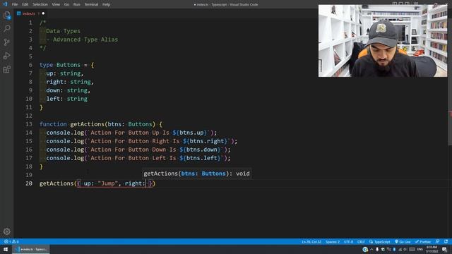Click "left: string" on line 10
Viewport: 452px width, 254px height.
coord(67,99)
